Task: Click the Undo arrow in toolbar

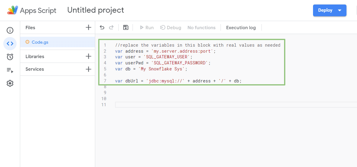Action: click(x=102, y=28)
